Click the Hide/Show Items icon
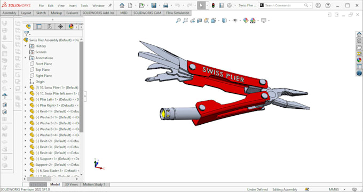 235,21
